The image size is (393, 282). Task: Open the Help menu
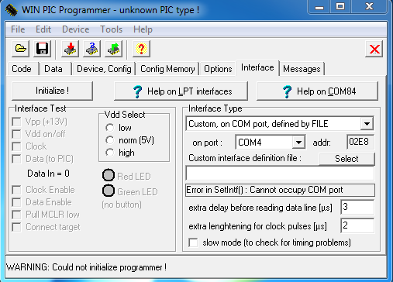pyautogui.click(x=143, y=29)
